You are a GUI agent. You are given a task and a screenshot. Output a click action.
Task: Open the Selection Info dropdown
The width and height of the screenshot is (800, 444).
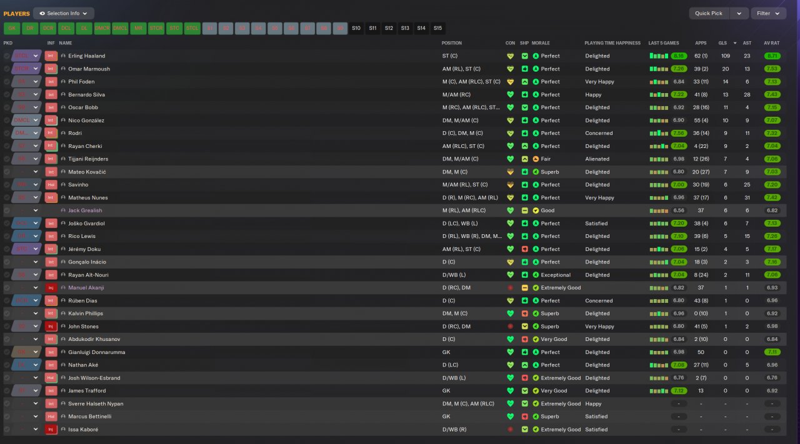[63, 13]
